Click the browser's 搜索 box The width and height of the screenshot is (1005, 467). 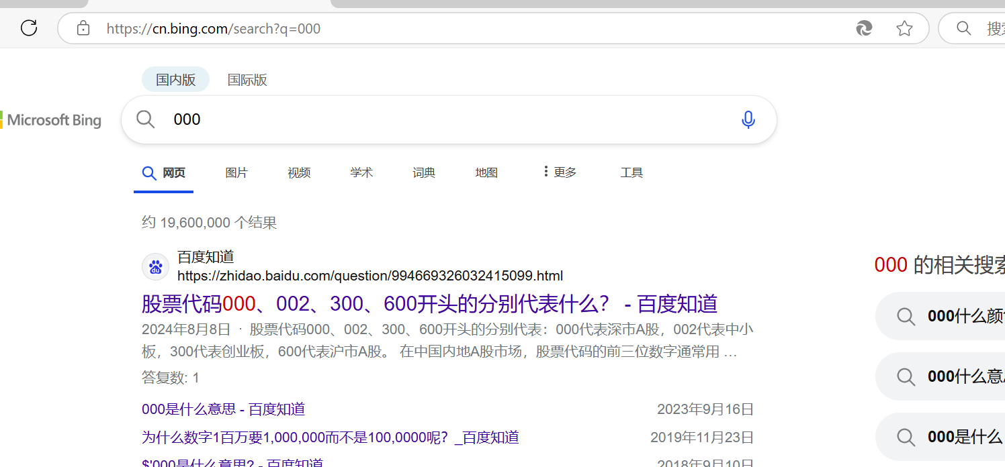(973, 28)
